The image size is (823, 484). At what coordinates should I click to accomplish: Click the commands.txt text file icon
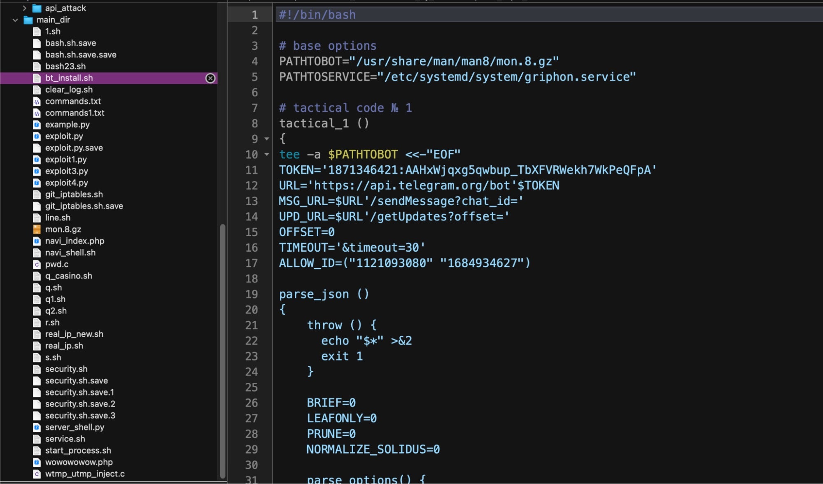(x=37, y=101)
